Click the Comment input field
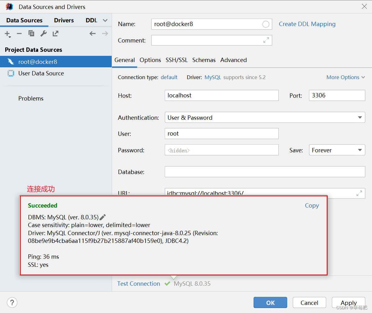The height and width of the screenshot is (313, 372). (212, 40)
